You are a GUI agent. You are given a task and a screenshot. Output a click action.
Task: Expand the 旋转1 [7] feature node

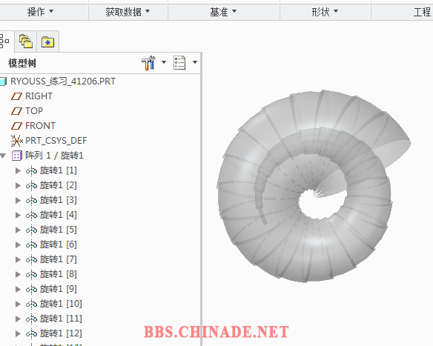coord(18,259)
